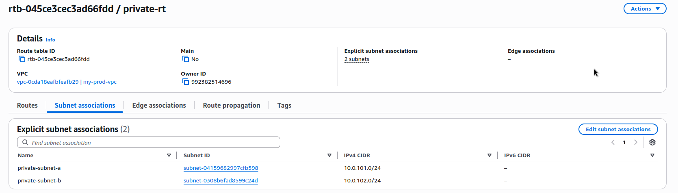Viewport: 678px width, 193px height.
Task: Open the Details Info link
Action: [50, 40]
